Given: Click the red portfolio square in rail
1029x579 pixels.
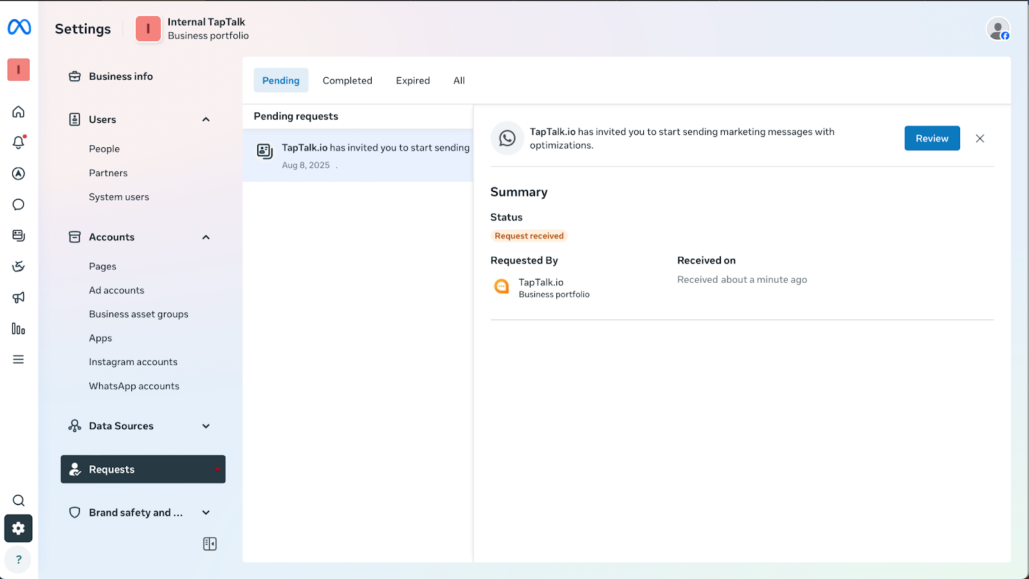Looking at the screenshot, I should click(x=19, y=69).
